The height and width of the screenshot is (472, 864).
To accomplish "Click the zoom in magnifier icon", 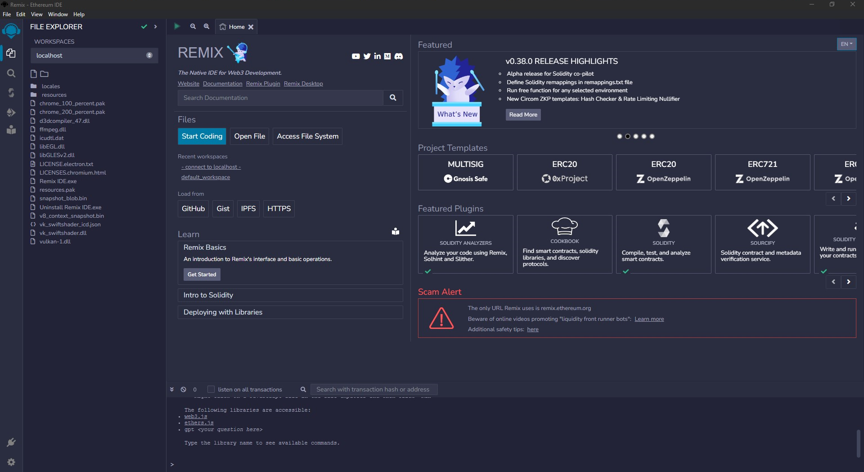I will click(x=207, y=27).
